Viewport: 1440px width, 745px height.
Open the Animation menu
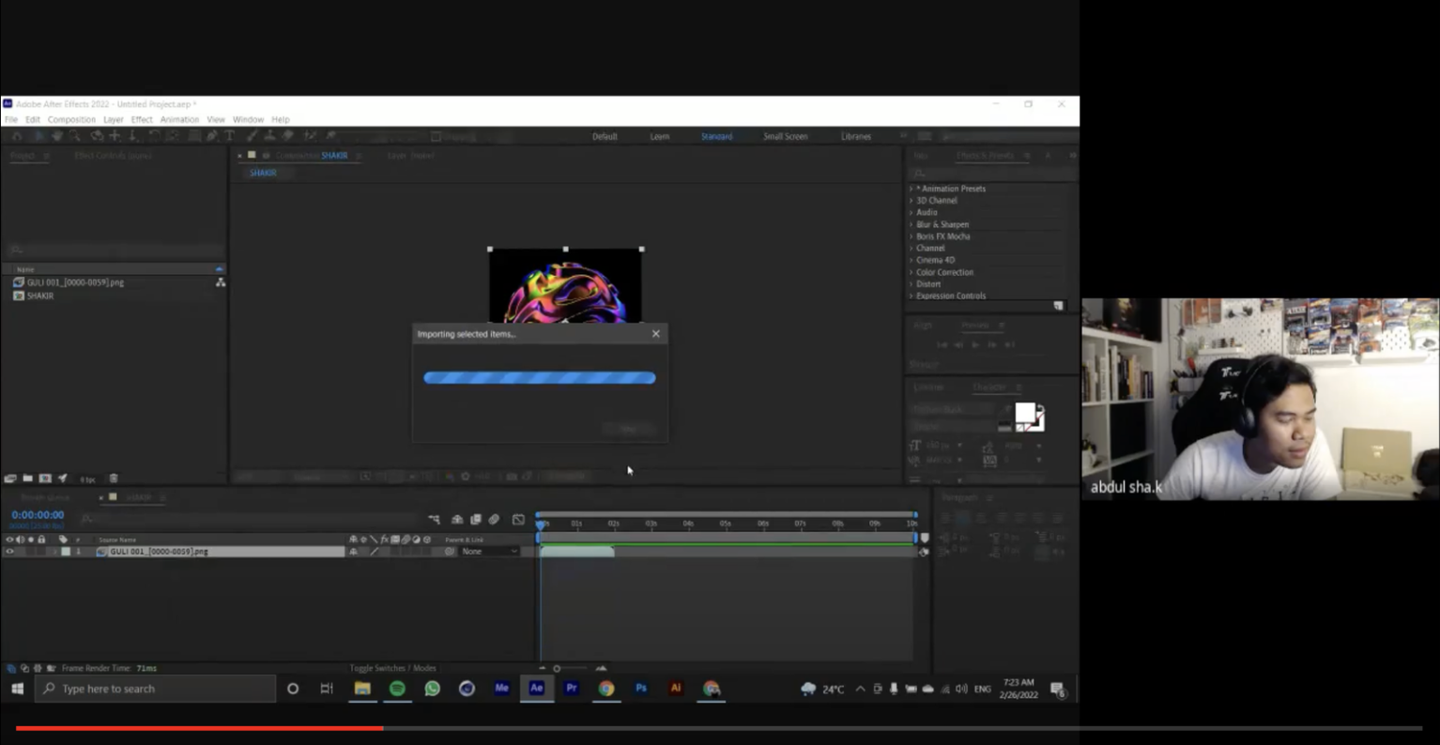(x=179, y=119)
